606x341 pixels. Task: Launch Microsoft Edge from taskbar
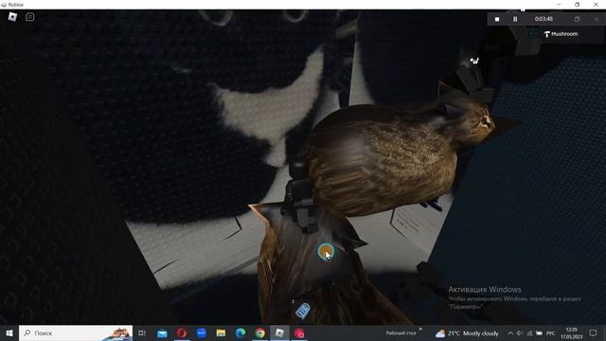click(x=241, y=332)
